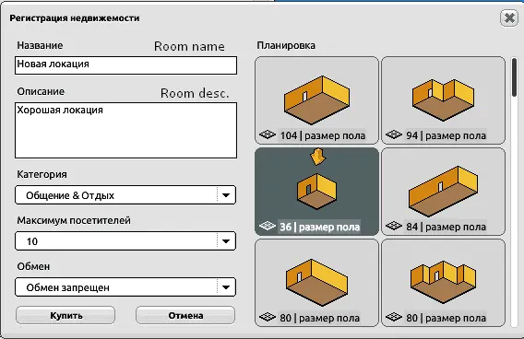
Task: Open the Категория dropdown showing Общение & Отдых
Action: tap(125, 195)
